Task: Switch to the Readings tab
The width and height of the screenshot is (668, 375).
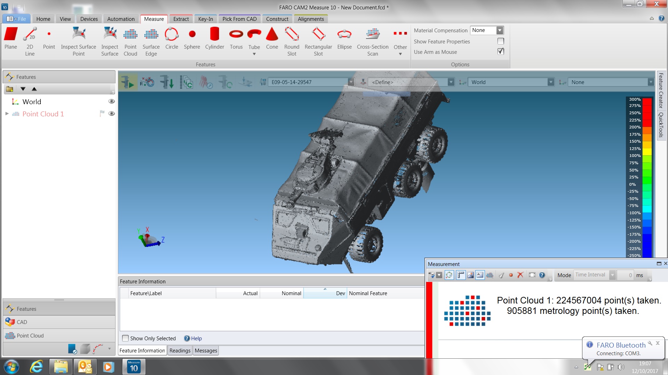Action: pos(180,351)
